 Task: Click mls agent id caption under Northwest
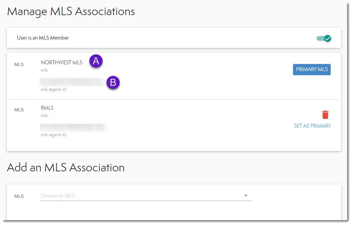tap(53, 90)
